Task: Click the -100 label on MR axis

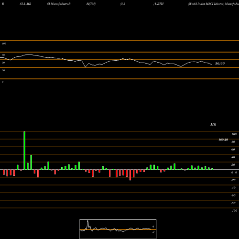Action: tap(234, 211)
